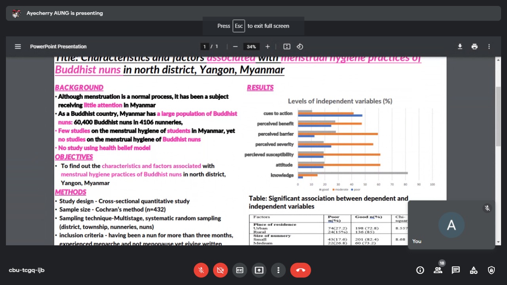Click the Esc key hint
The height and width of the screenshot is (285, 507).
tap(239, 26)
